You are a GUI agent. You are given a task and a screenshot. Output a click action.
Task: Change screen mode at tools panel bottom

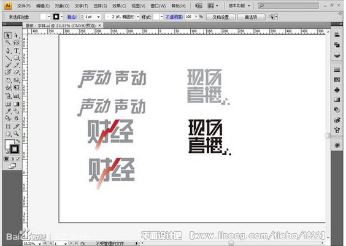coord(12,166)
